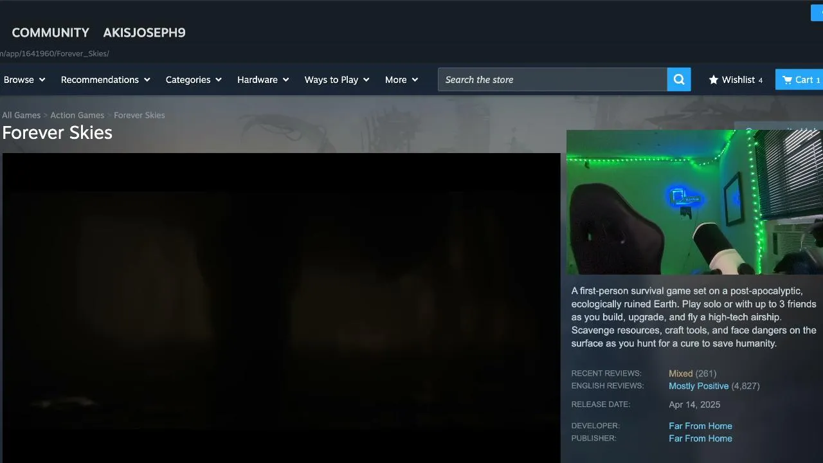Image resolution: width=823 pixels, height=463 pixels.
Task: Click the Apr 14, 2025 release date
Action: click(694, 405)
